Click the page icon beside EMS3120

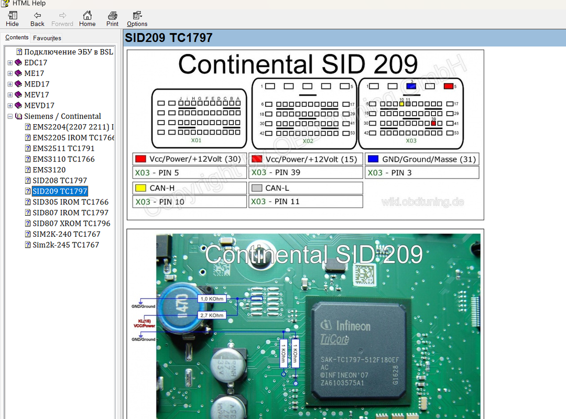coord(28,170)
